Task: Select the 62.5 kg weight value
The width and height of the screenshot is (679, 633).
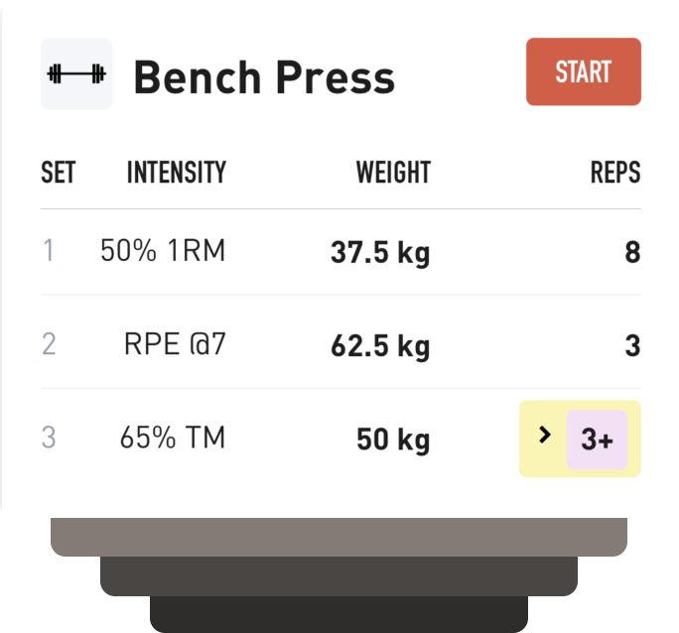Action: 380,347
